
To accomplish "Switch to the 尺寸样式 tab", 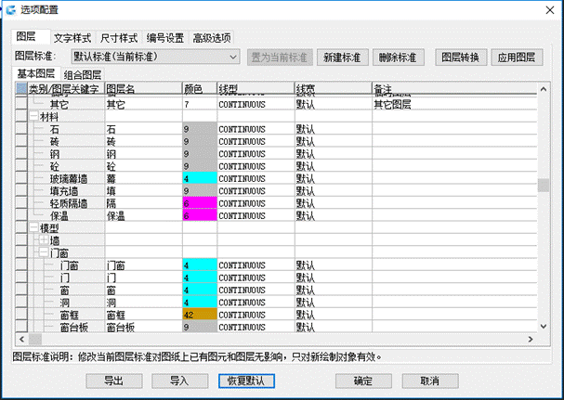I will [119, 39].
